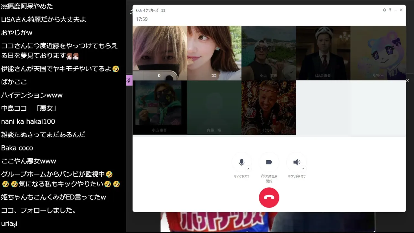Select the participant tile labeled Ð
Image resolution: width=414 pixels, height=233 pixels.
coord(160,53)
